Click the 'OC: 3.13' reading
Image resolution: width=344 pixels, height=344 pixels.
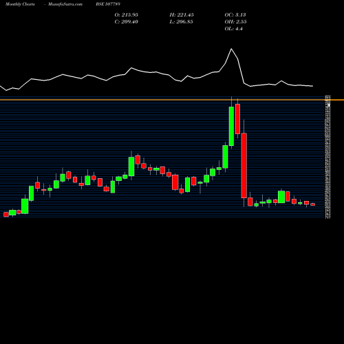(x=235, y=15)
